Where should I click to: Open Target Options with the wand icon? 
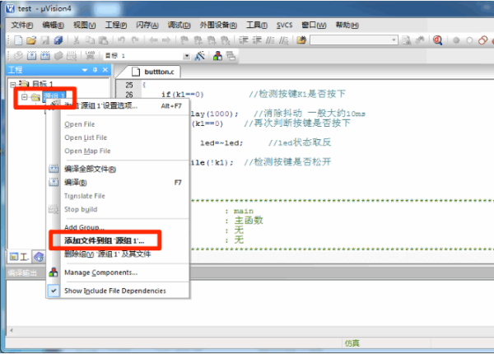(200, 56)
